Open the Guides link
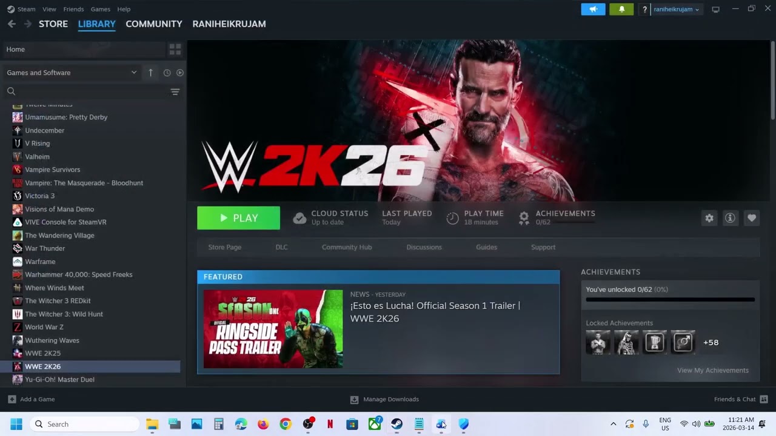The height and width of the screenshot is (436, 776). (x=486, y=247)
